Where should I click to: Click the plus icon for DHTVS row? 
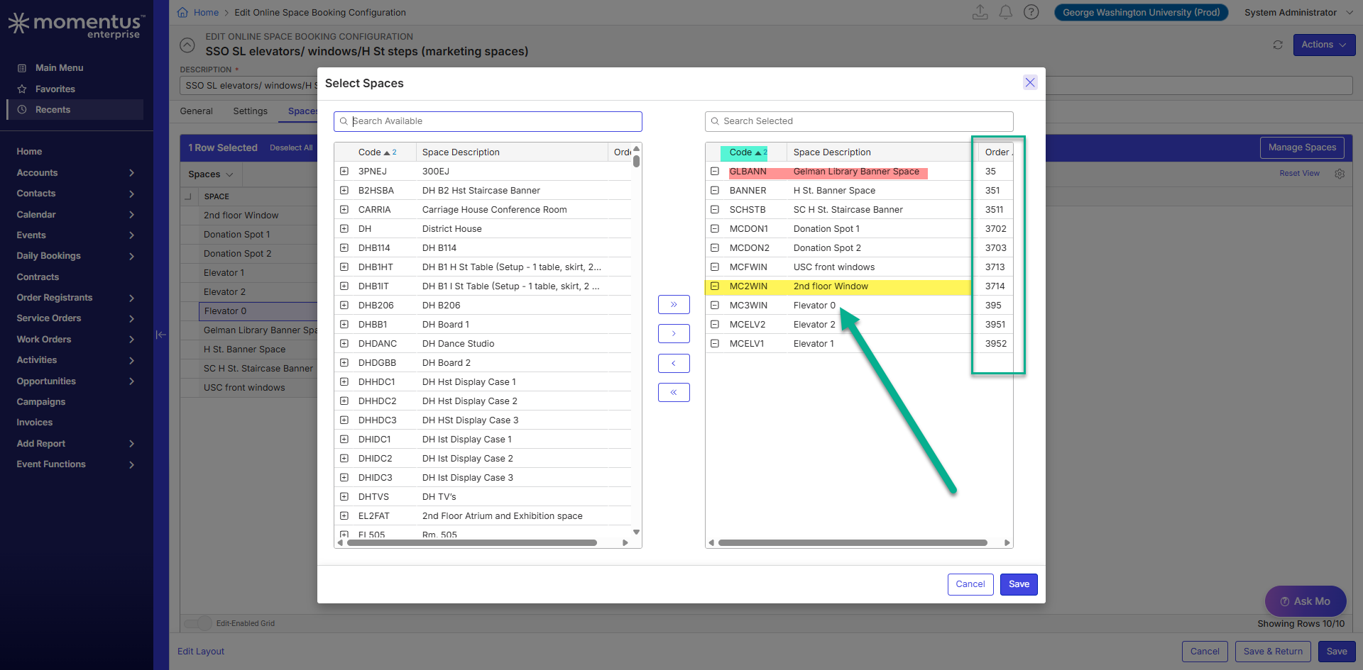[x=344, y=496]
